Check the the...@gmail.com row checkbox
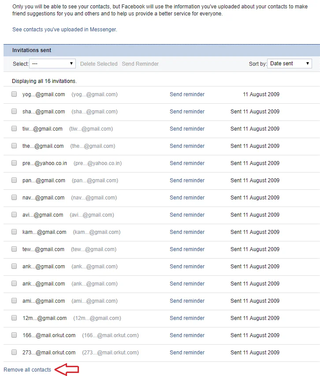Viewport: 320px width, 376px height. pyautogui.click(x=14, y=146)
